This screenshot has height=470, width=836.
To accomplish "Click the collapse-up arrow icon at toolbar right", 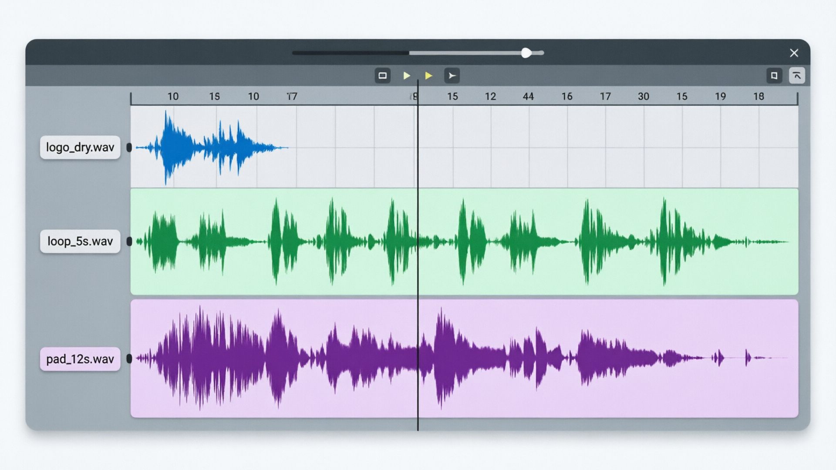I will [797, 76].
